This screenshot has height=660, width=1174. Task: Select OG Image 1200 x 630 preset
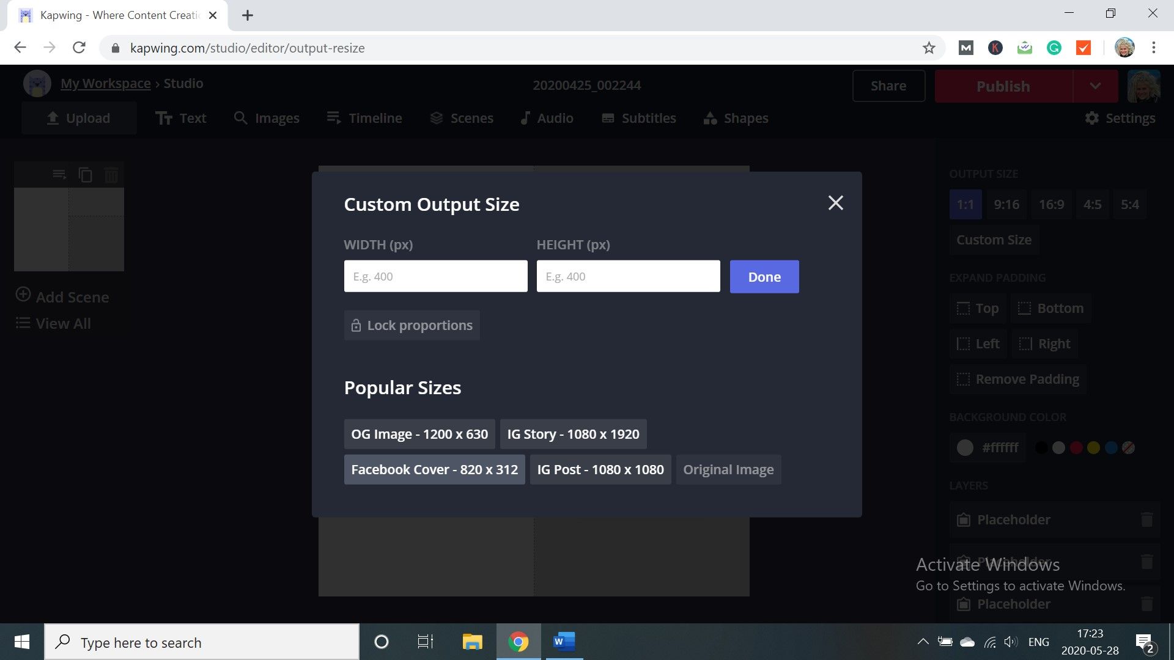coord(419,434)
